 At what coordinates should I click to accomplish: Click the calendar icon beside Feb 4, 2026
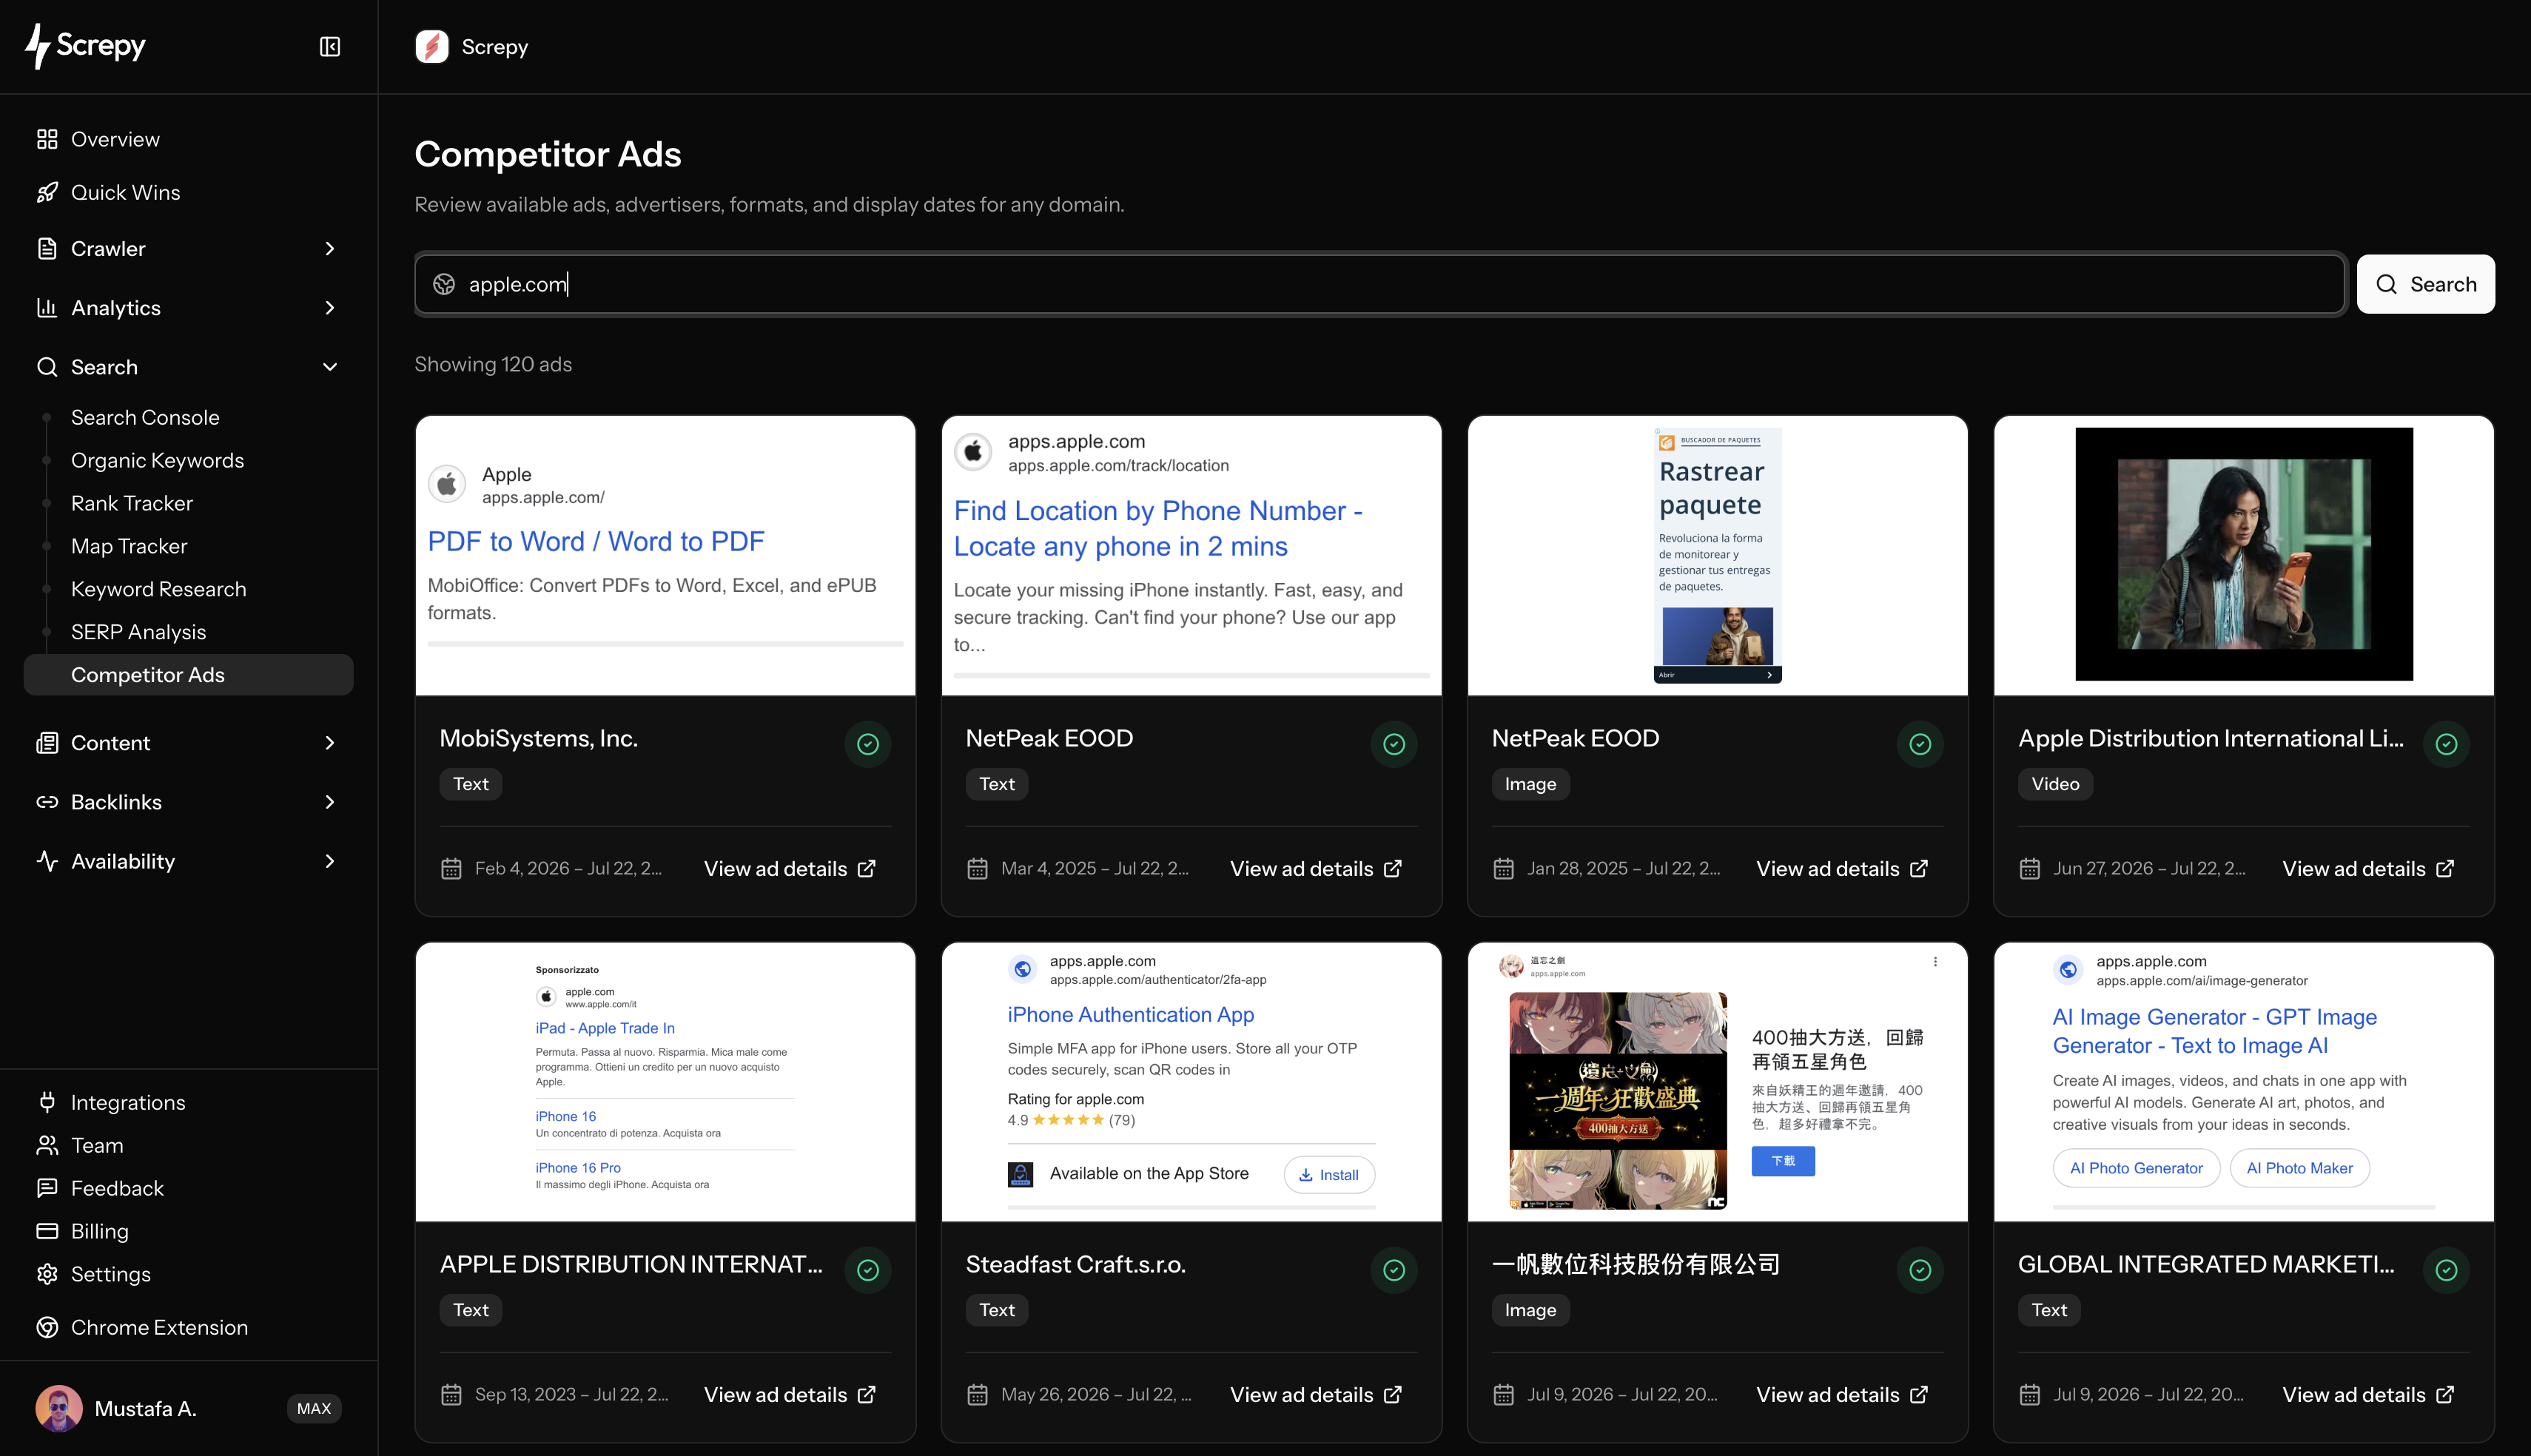(x=451, y=869)
